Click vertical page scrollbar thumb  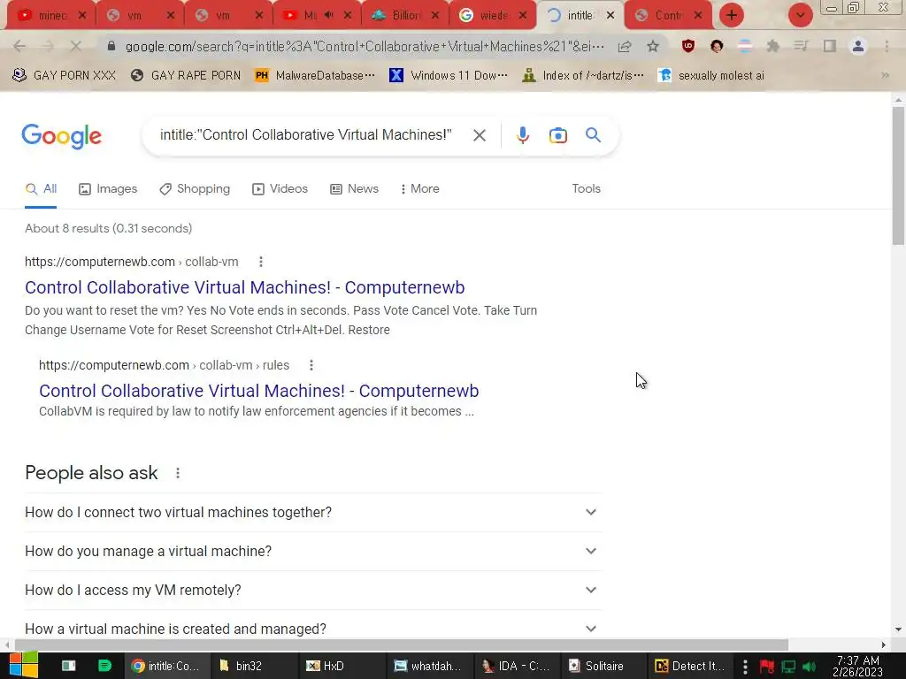(897, 175)
